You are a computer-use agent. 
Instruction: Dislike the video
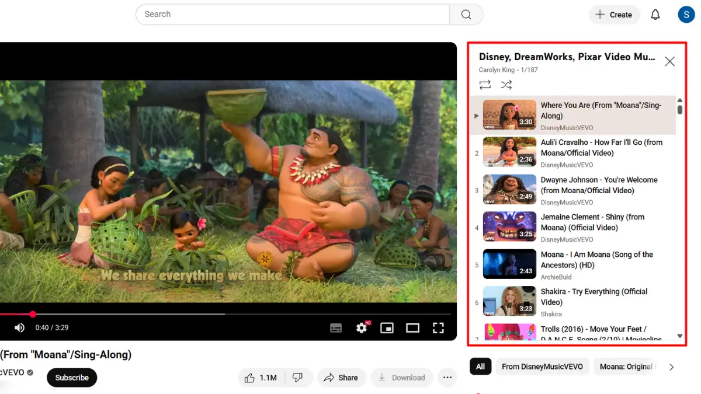(x=298, y=378)
